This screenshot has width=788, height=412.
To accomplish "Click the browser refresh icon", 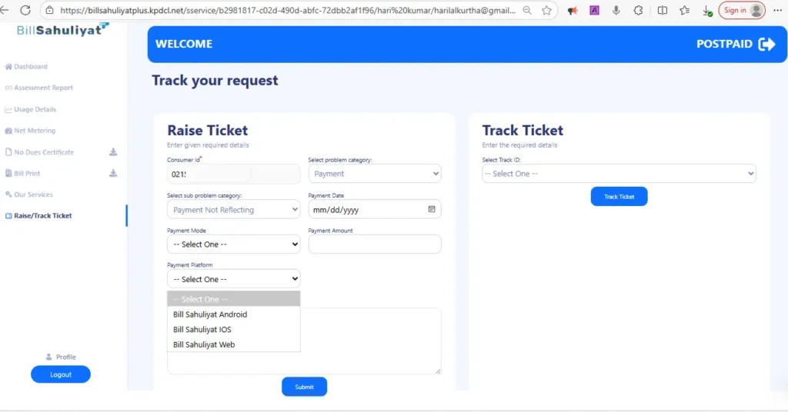I will tap(25, 10).
